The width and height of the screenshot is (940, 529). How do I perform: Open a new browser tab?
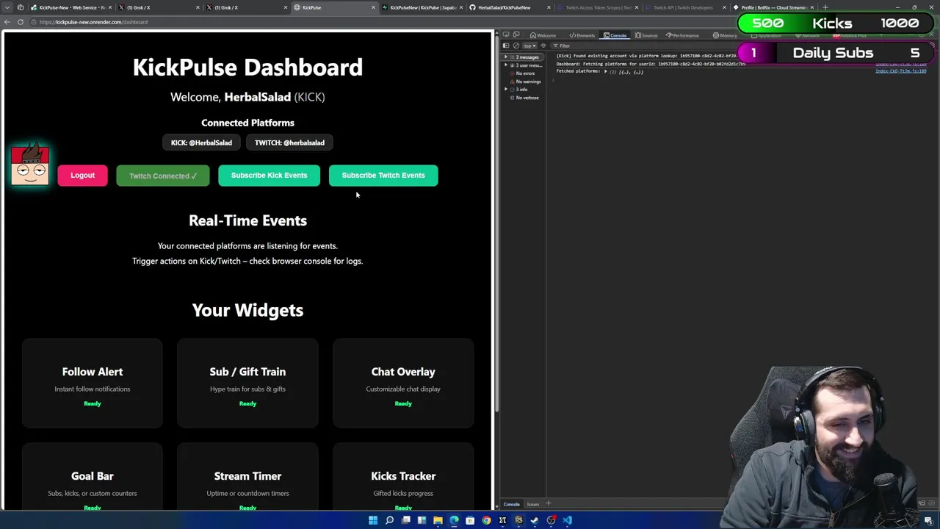[x=825, y=7]
